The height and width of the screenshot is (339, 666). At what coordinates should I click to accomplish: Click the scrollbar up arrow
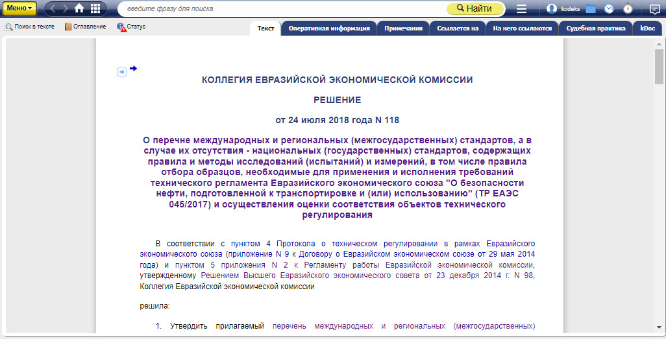pos(659,43)
